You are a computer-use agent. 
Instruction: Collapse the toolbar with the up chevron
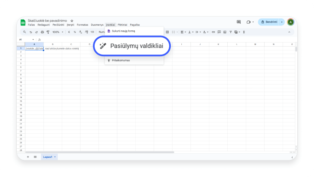point(289,32)
